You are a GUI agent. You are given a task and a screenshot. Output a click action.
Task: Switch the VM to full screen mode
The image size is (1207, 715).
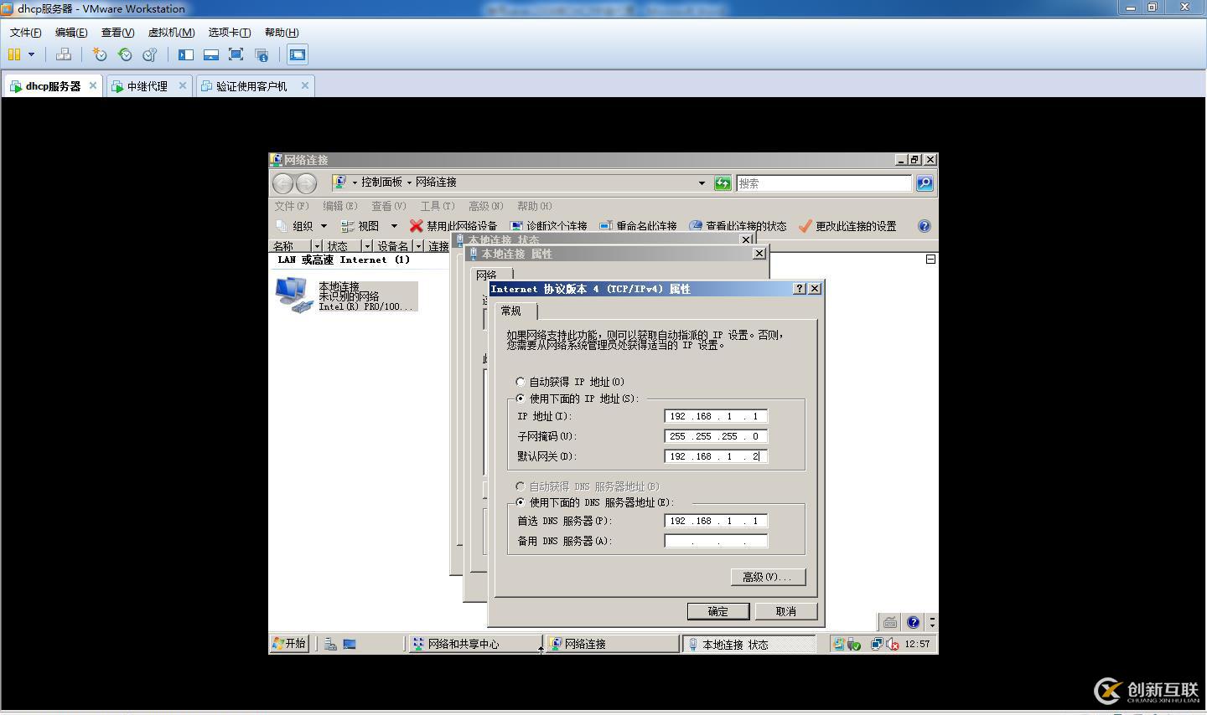(236, 54)
